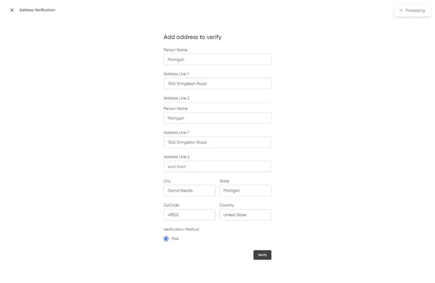The width and height of the screenshot is (435, 283).
Task: Select the Mail verification radio button
Action: (x=166, y=239)
